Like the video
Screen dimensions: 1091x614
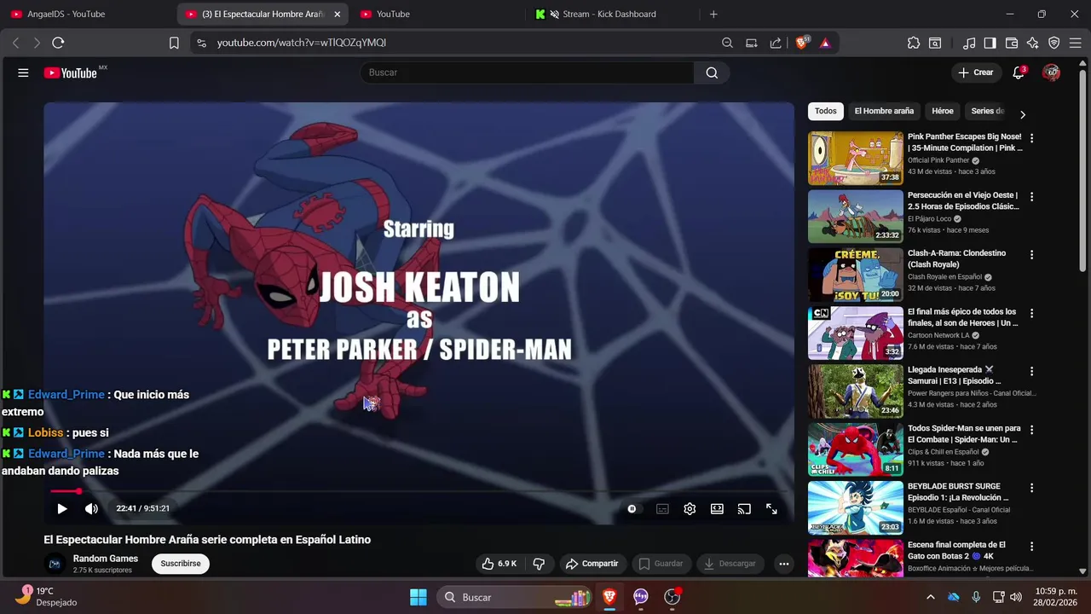[499, 564]
